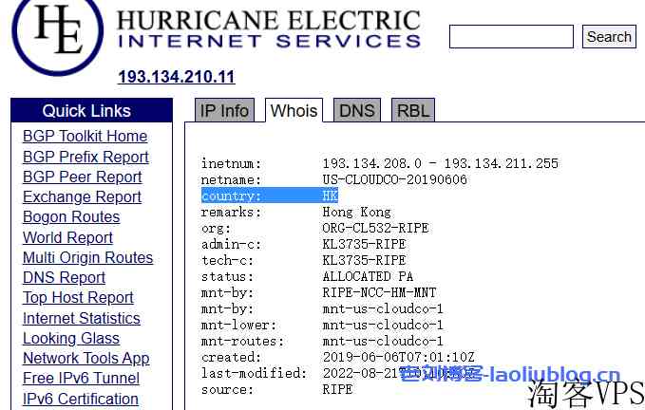Switch to the IP Info tab

tap(224, 110)
